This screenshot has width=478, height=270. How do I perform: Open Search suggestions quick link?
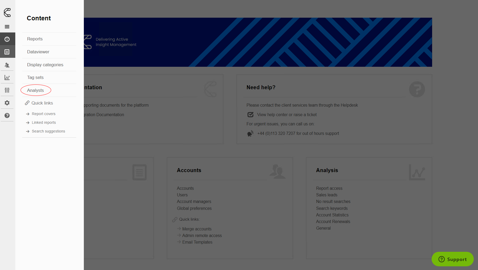pos(48,131)
